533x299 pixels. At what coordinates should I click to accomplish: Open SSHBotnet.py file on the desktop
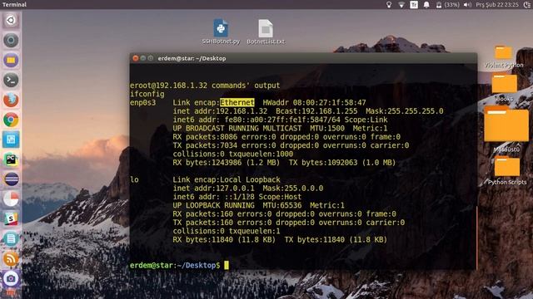221,32
